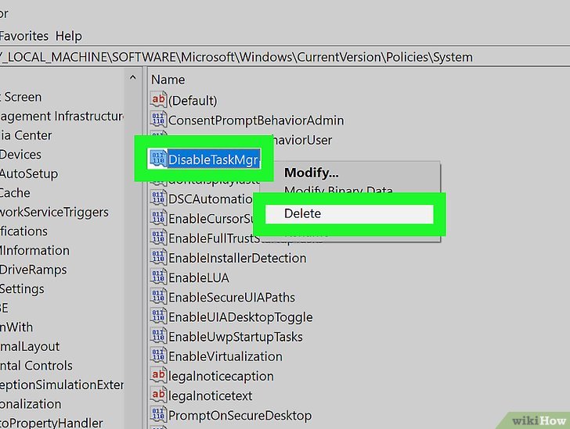Image resolution: width=570 pixels, height=429 pixels.
Task: Click the EnableUwpStartupTasks value icon
Action: [x=158, y=336]
